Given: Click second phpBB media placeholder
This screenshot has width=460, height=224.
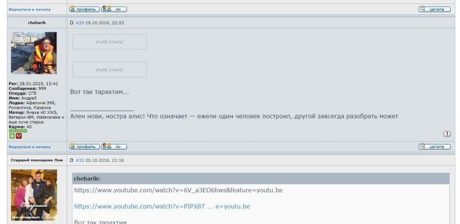Looking at the screenshot, I should 110,70.
